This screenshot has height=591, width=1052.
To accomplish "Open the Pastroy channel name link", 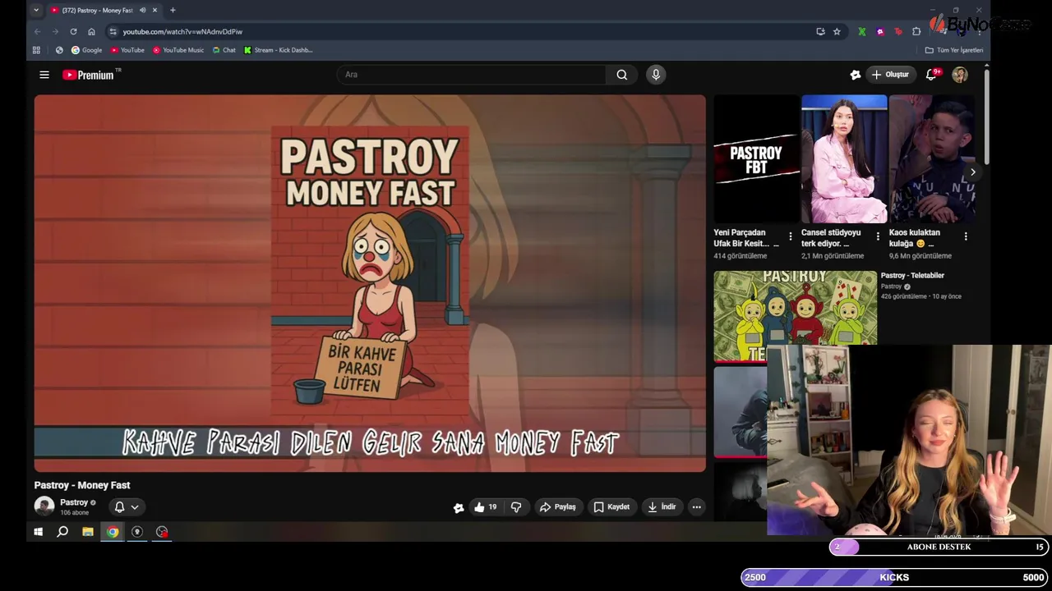I will point(74,502).
